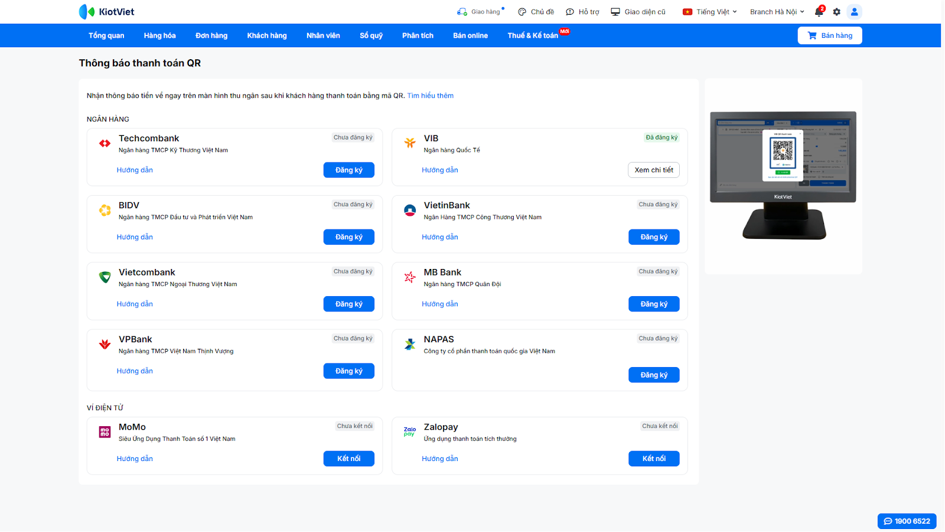The image size is (945, 532).
Task: Click VIB's Đã đăng ký status badge
Action: [661, 137]
